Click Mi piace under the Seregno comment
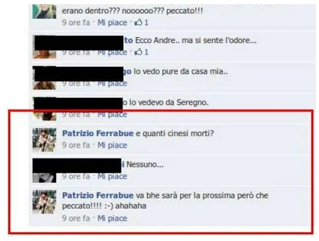This screenshot has width=319, height=241. (113, 115)
